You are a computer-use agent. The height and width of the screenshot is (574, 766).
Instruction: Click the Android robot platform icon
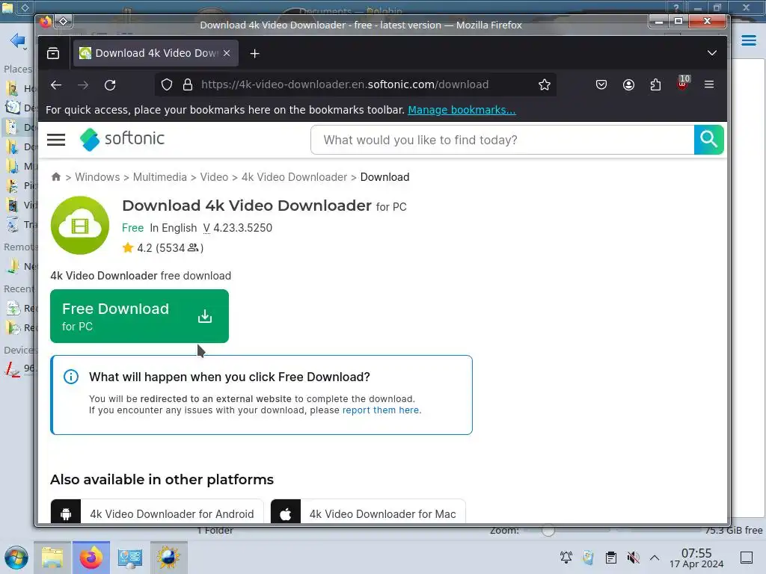click(66, 513)
